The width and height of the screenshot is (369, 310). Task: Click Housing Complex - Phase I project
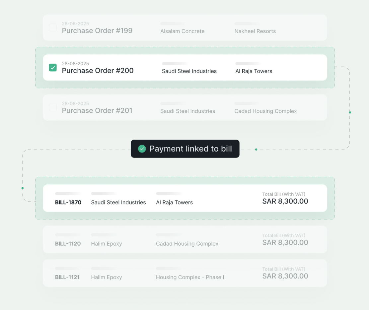coord(190,277)
